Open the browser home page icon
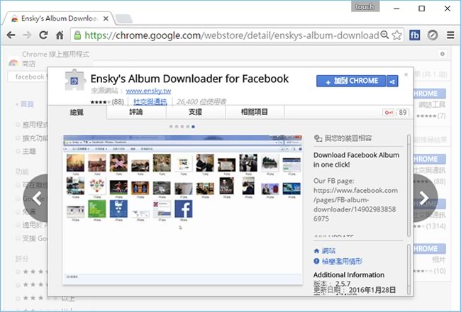The image size is (461, 312). coord(60,35)
